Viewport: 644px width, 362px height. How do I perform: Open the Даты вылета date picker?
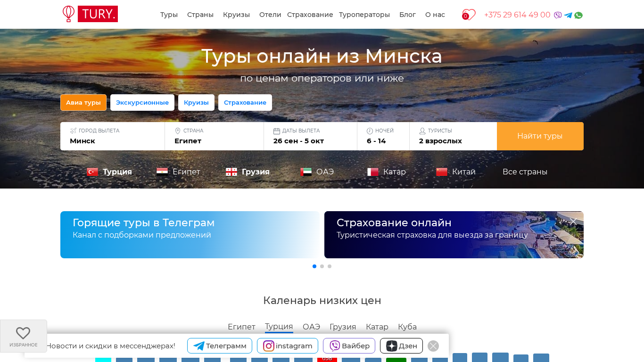tap(311, 136)
